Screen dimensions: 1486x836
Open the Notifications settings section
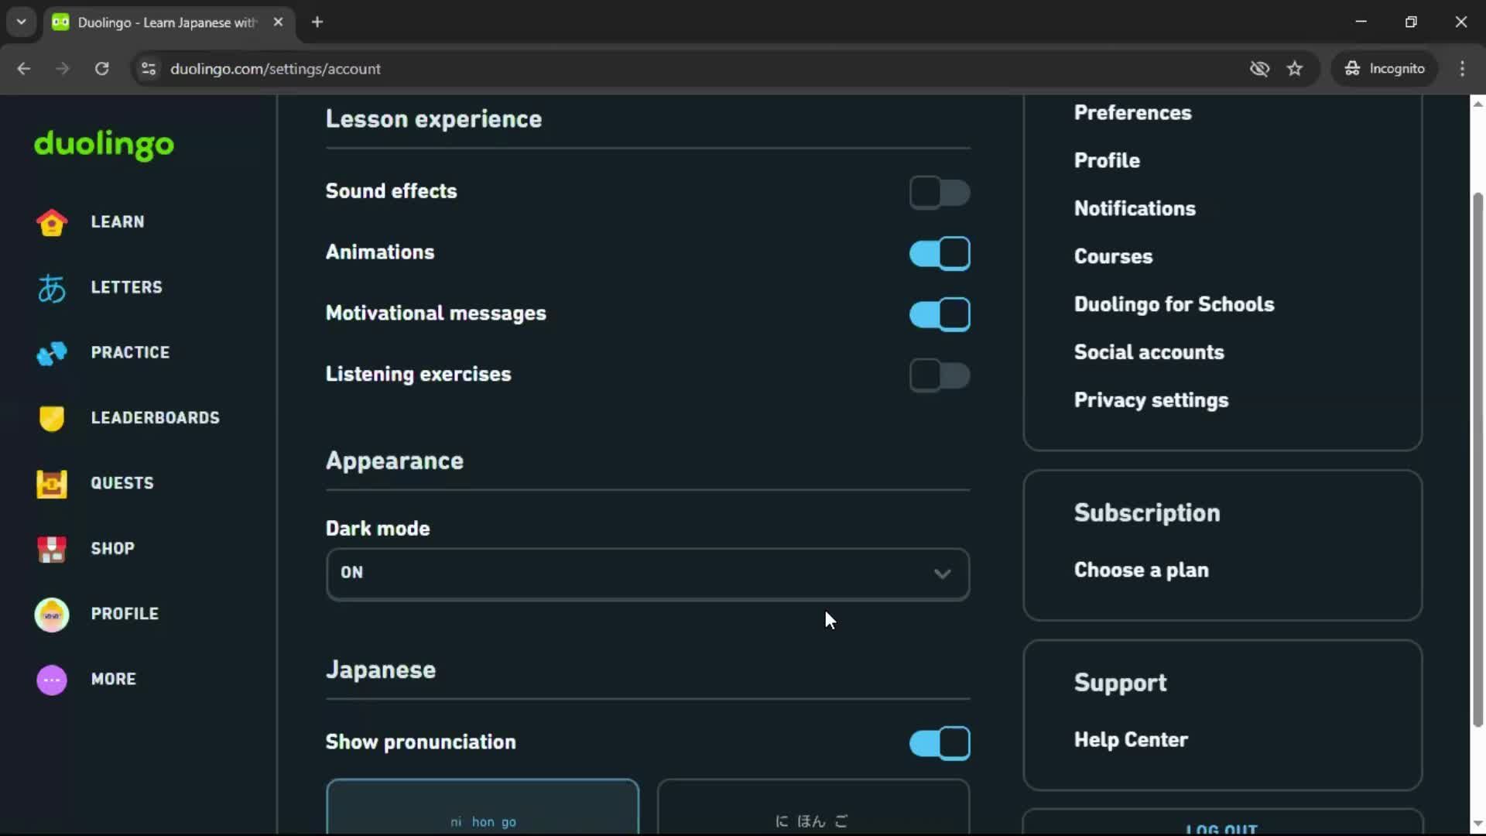1135,208
